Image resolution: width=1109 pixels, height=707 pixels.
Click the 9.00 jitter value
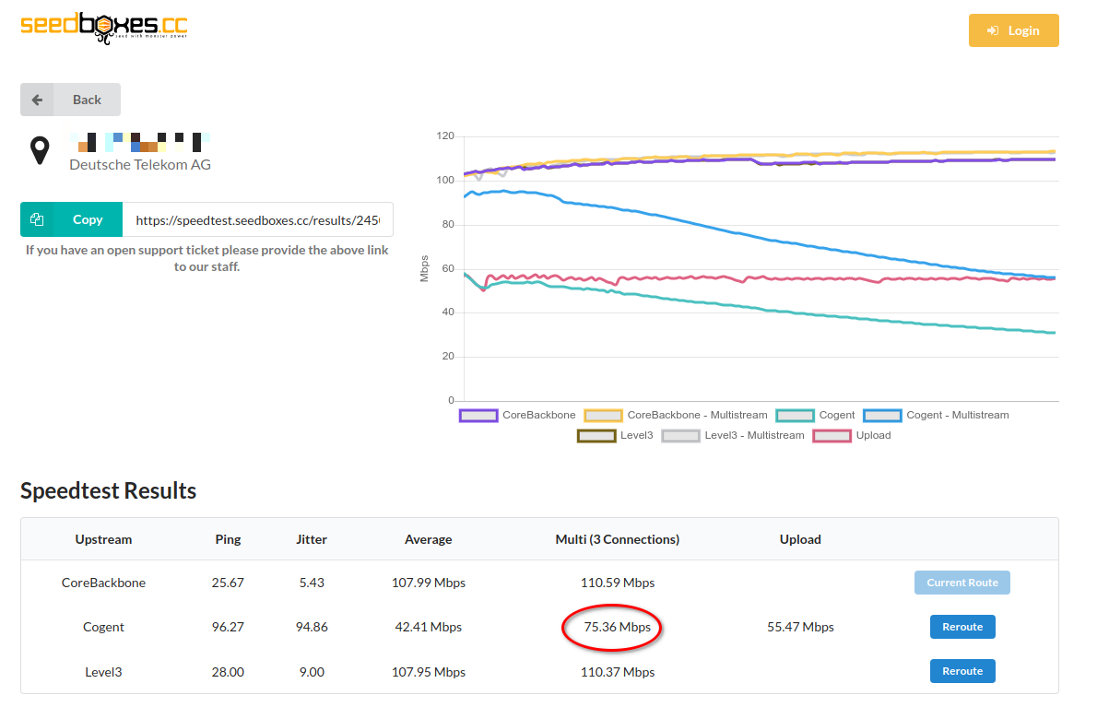[x=312, y=672]
